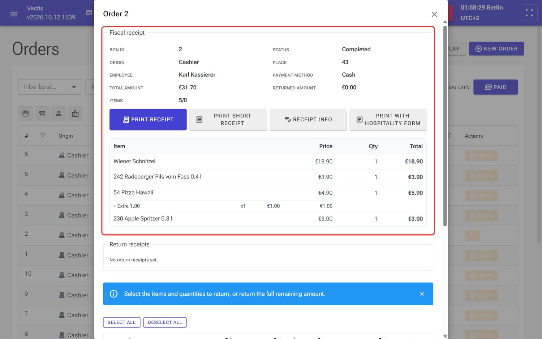Click the Completed status value
The width and height of the screenshot is (542, 339).
pos(356,49)
